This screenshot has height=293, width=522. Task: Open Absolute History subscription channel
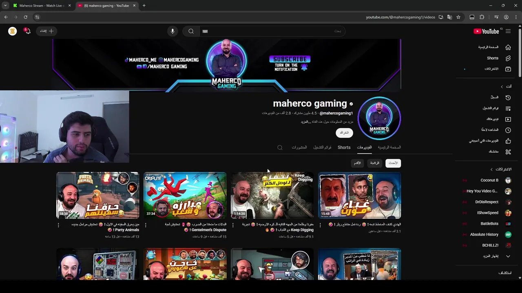[x=484, y=234]
